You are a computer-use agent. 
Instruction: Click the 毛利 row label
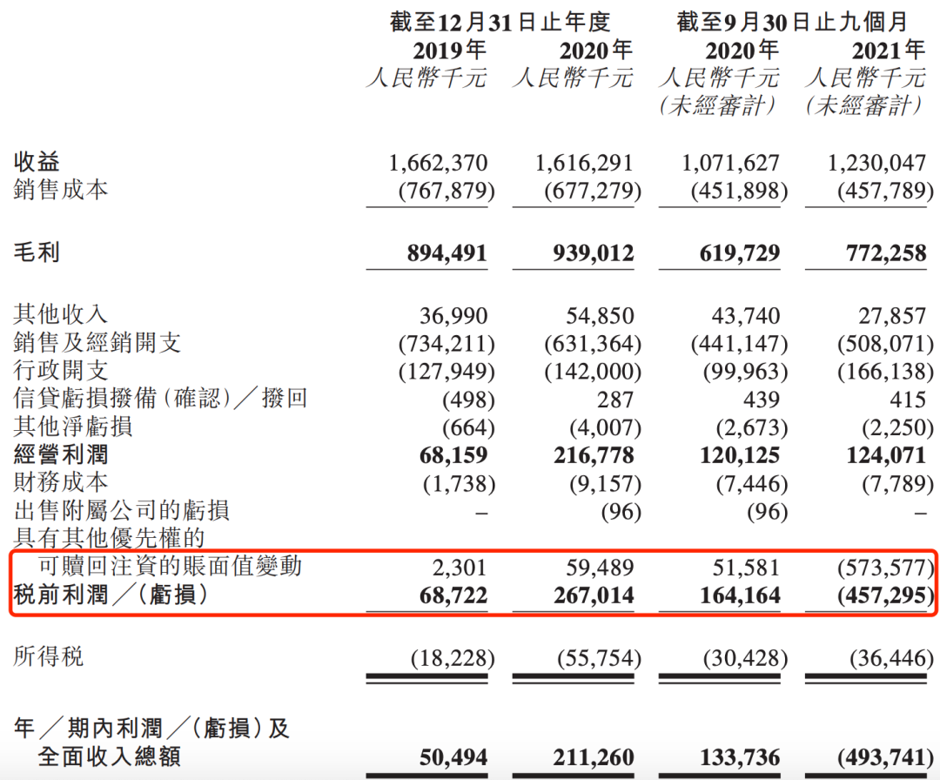click(37, 253)
